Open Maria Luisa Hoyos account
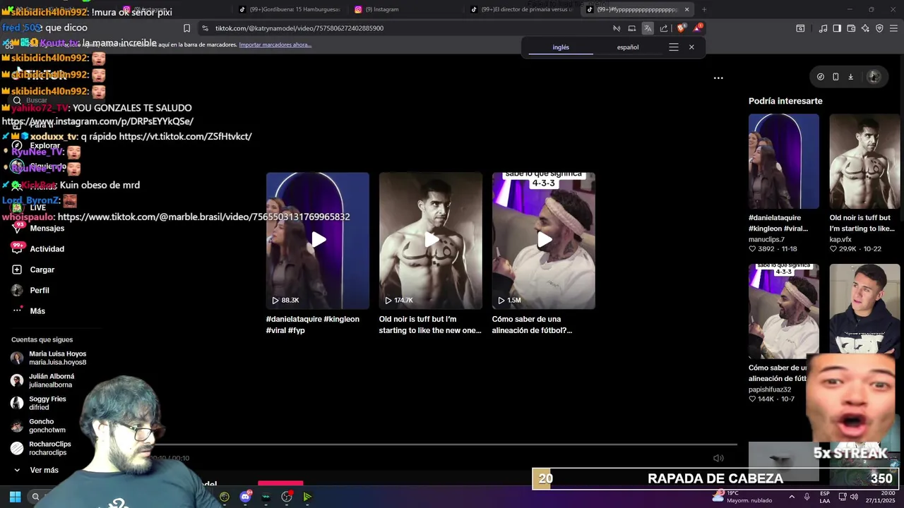The height and width of the screenshot is (508, 904). coord(48,358)
